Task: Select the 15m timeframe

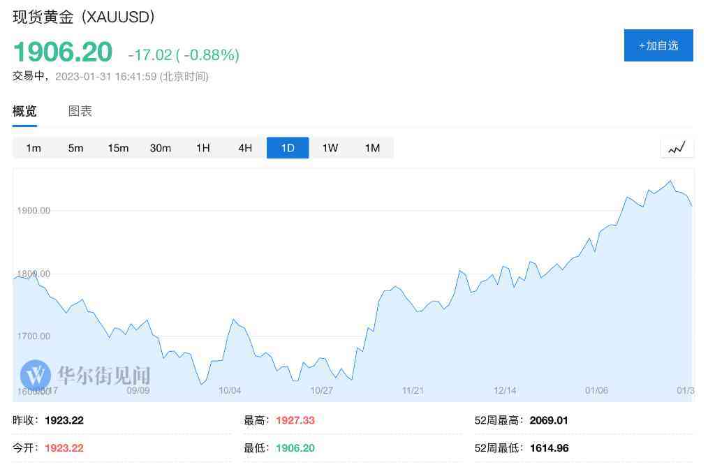Action: [x=118, y=148]
